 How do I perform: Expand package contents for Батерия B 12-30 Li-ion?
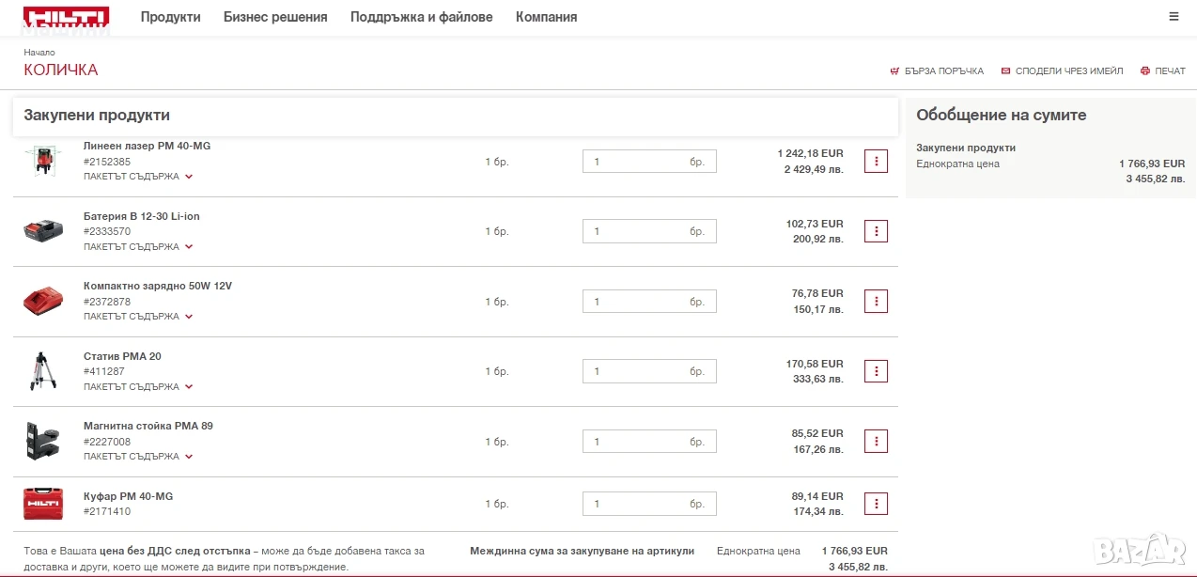[x=138, y=247]
